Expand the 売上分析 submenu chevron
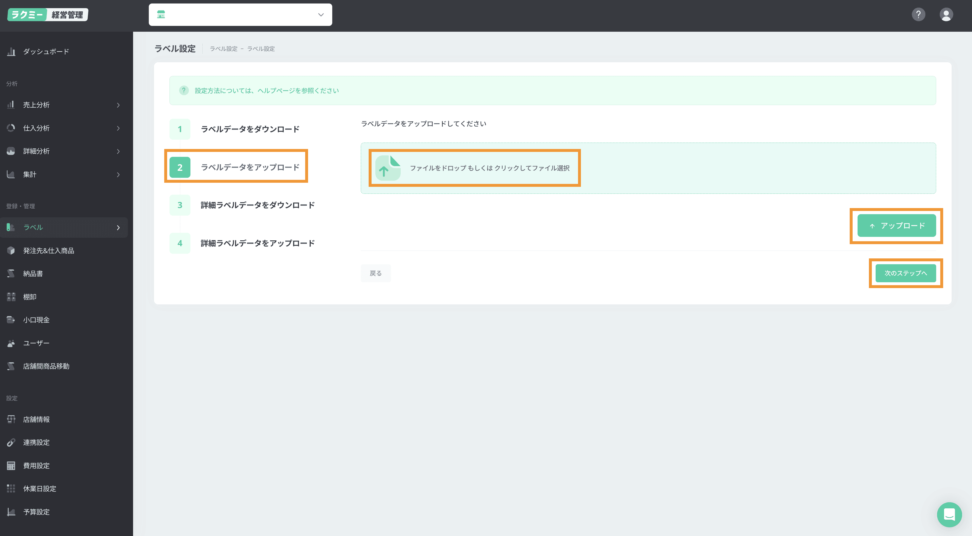Viewport: 972px width, 536px height. coord(118,105)
